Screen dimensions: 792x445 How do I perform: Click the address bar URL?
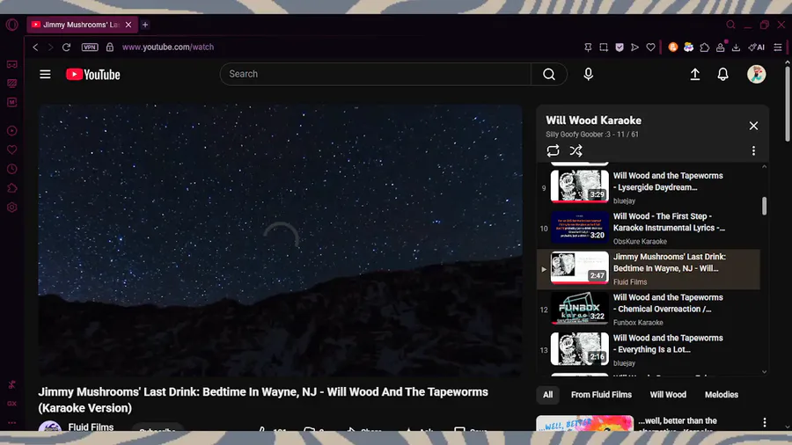[x=168, y=47]
